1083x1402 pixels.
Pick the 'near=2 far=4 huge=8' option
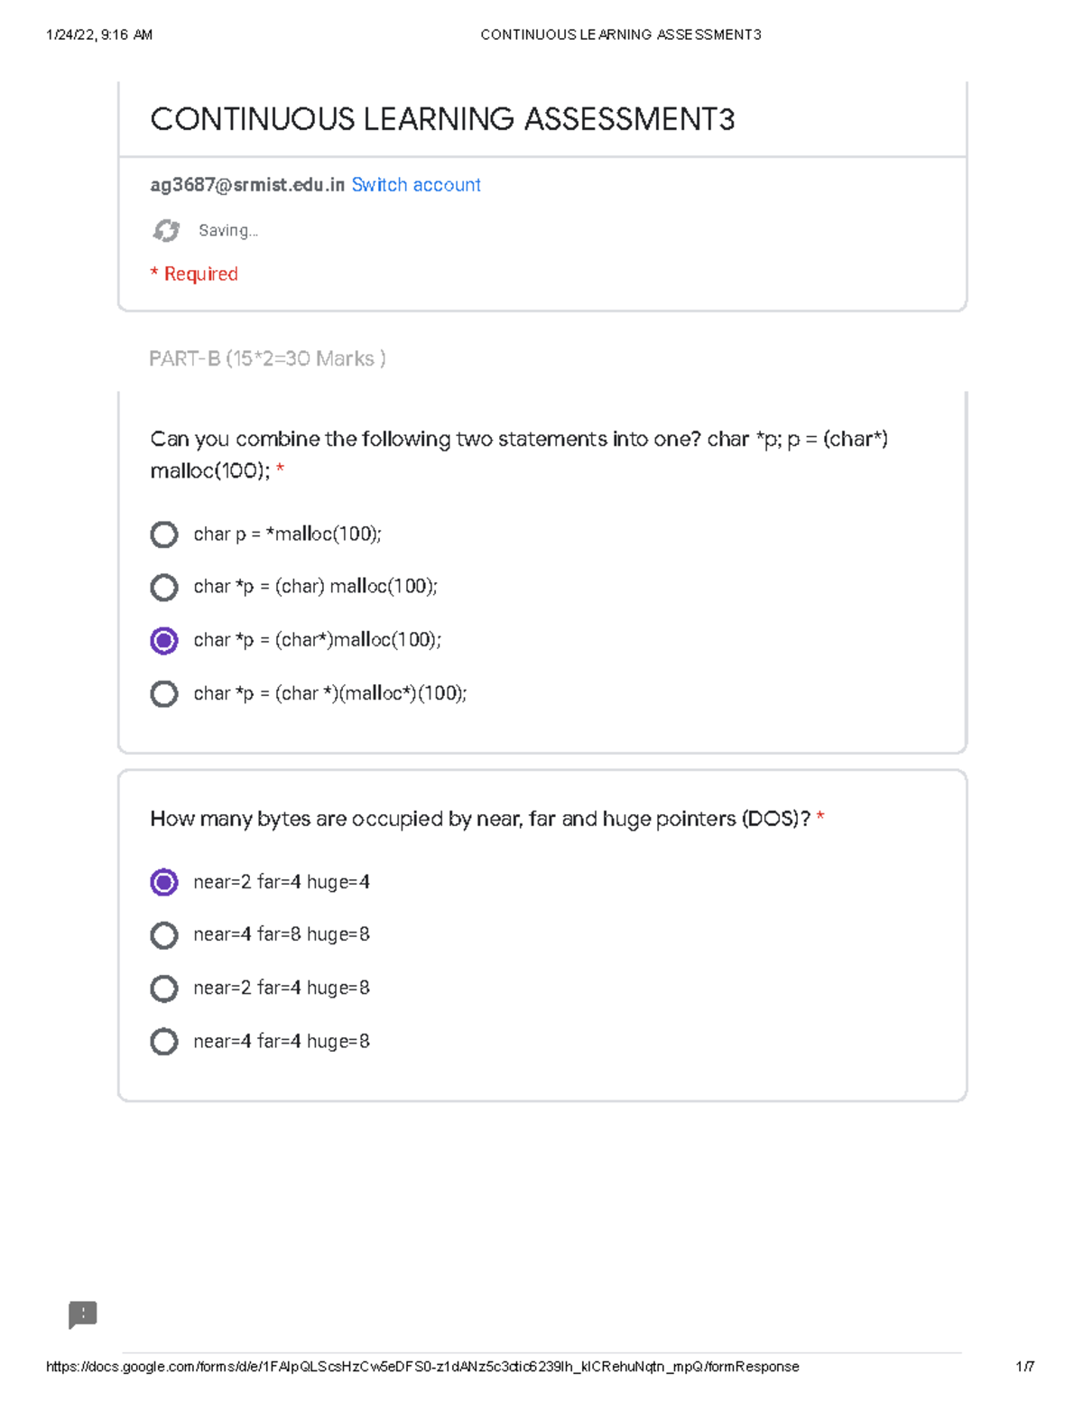(164, 989)
